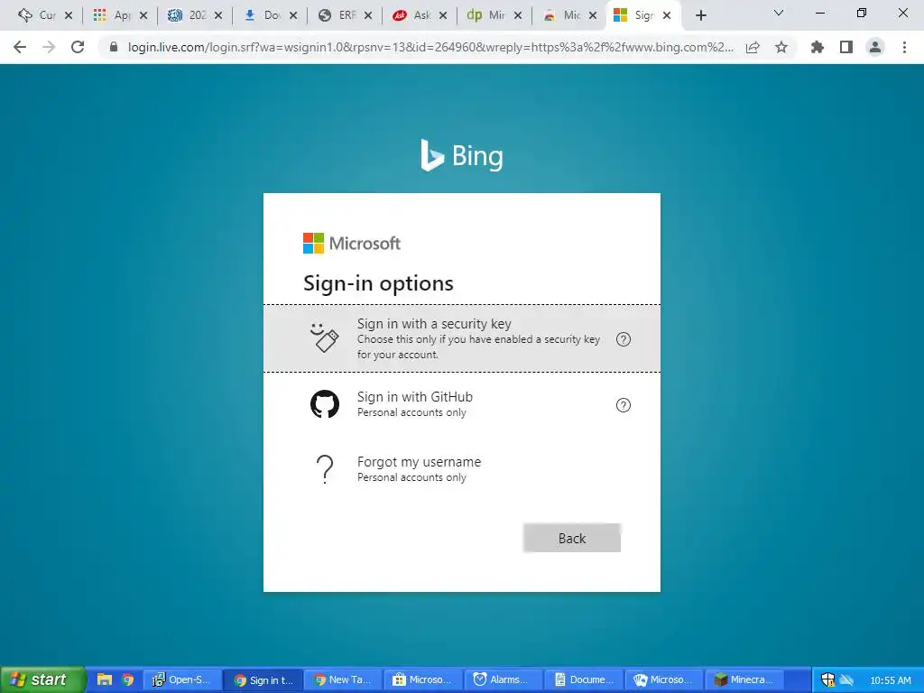Open a new browser tab
Screen dimensions: 924x693
click(700, 15)
